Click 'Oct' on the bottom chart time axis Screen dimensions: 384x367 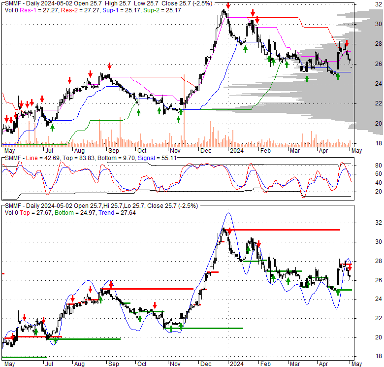pyautogui.click(x=142, y=364)
